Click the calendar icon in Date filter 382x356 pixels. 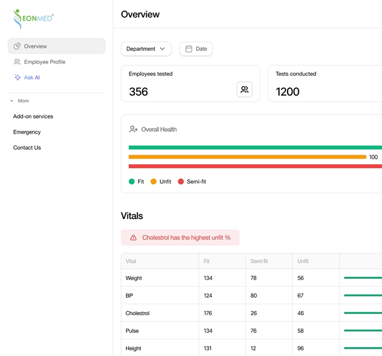[189, 49]
